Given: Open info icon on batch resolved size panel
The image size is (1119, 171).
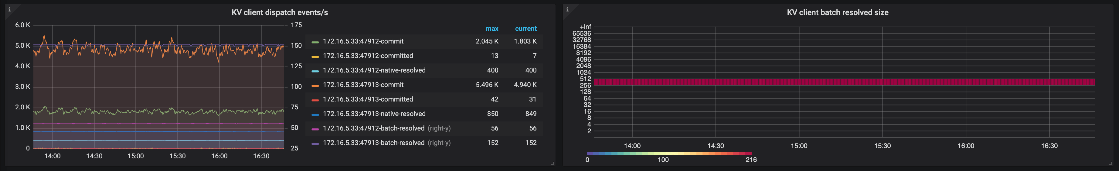Looking at the screenshot, I should click(x=567, y=9).
